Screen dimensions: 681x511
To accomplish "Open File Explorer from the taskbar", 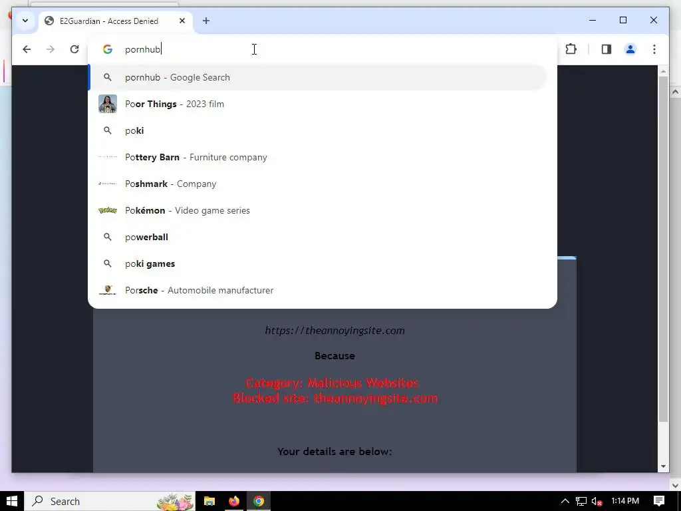I will click(x=209, y=501).
